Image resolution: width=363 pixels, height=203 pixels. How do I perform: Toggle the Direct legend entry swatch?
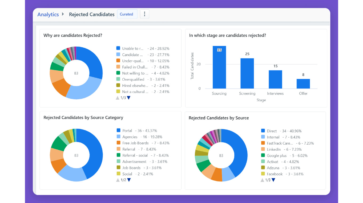pyautogui.click(x=263, y=131)
